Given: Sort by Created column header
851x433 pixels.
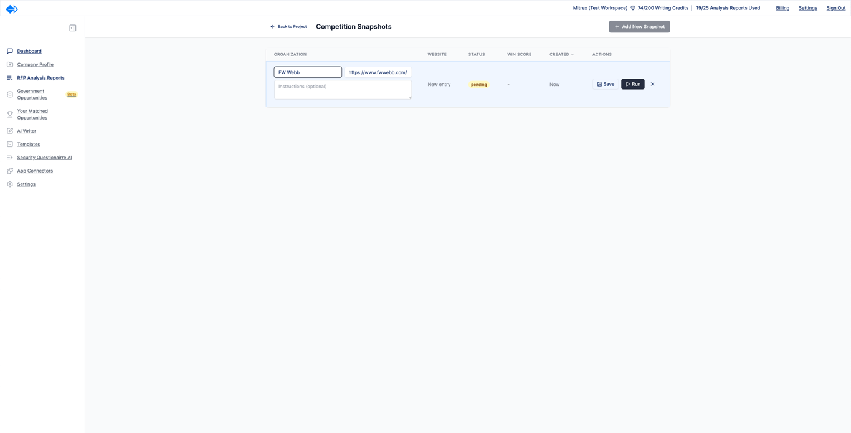Looking at the screenshot, I should pos(561,54).
